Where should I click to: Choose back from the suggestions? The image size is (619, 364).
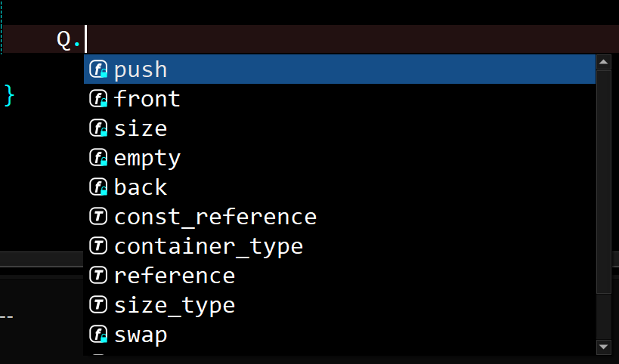click(339, 187)
